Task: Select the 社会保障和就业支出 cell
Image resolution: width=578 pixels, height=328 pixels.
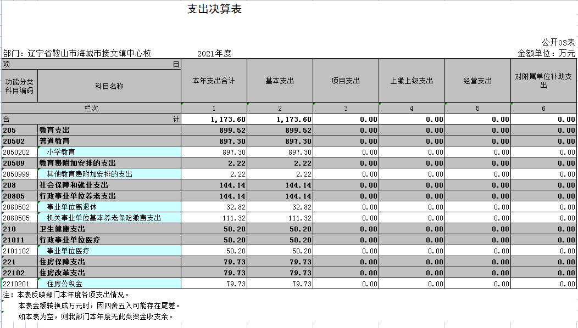Action: (109, 185)
